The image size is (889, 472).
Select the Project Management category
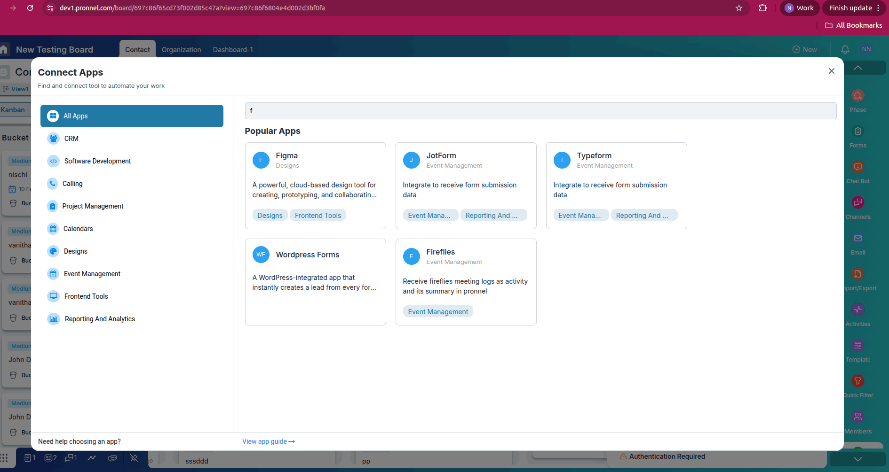(93, 206)
